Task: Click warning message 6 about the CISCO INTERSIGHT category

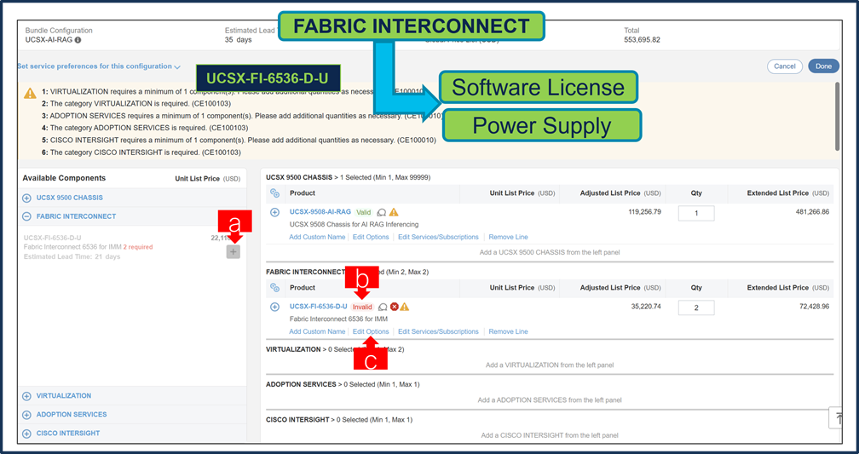Action: tap(141, 152)
